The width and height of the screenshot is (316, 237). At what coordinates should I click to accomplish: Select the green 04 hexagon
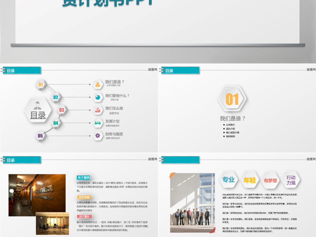[56, 123]
